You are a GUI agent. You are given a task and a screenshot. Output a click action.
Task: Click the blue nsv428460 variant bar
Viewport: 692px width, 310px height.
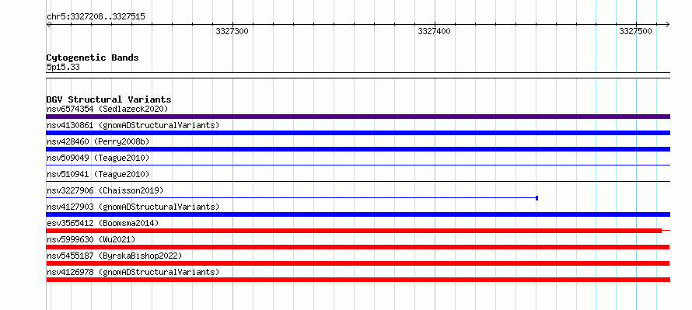point(358,149)
